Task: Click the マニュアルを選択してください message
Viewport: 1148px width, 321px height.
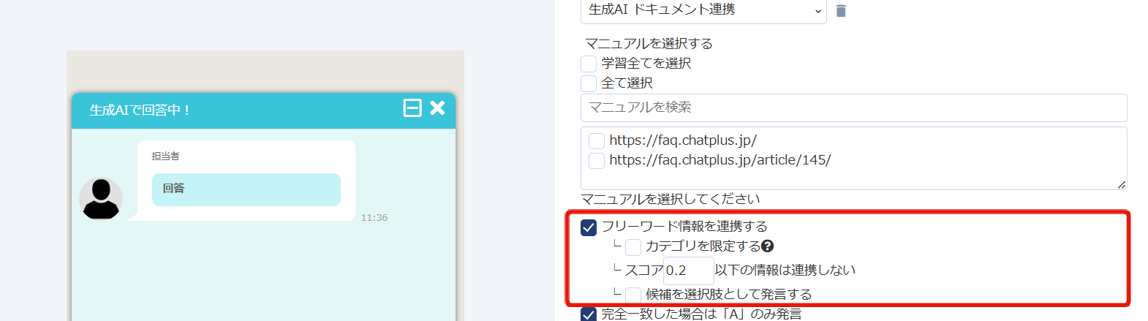Action: (x=671, y=199)
